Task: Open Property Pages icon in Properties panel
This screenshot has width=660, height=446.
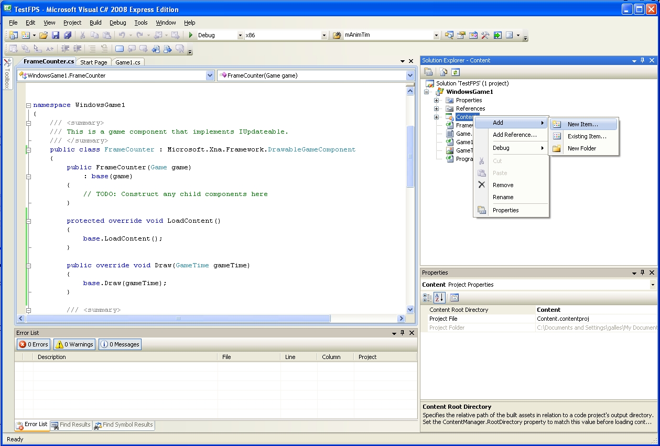Action: 455,298
